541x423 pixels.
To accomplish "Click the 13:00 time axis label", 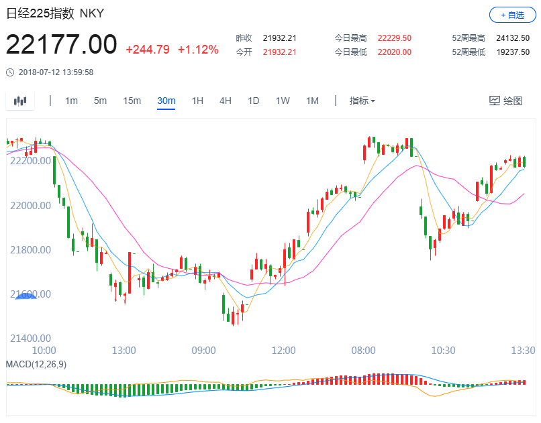I will [124, 351].
